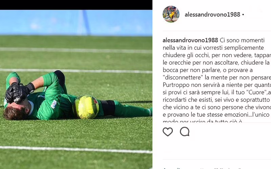271x169 pixels.
Task: Open alessandrovono1988 profile picture avatar
Action: 171,14
